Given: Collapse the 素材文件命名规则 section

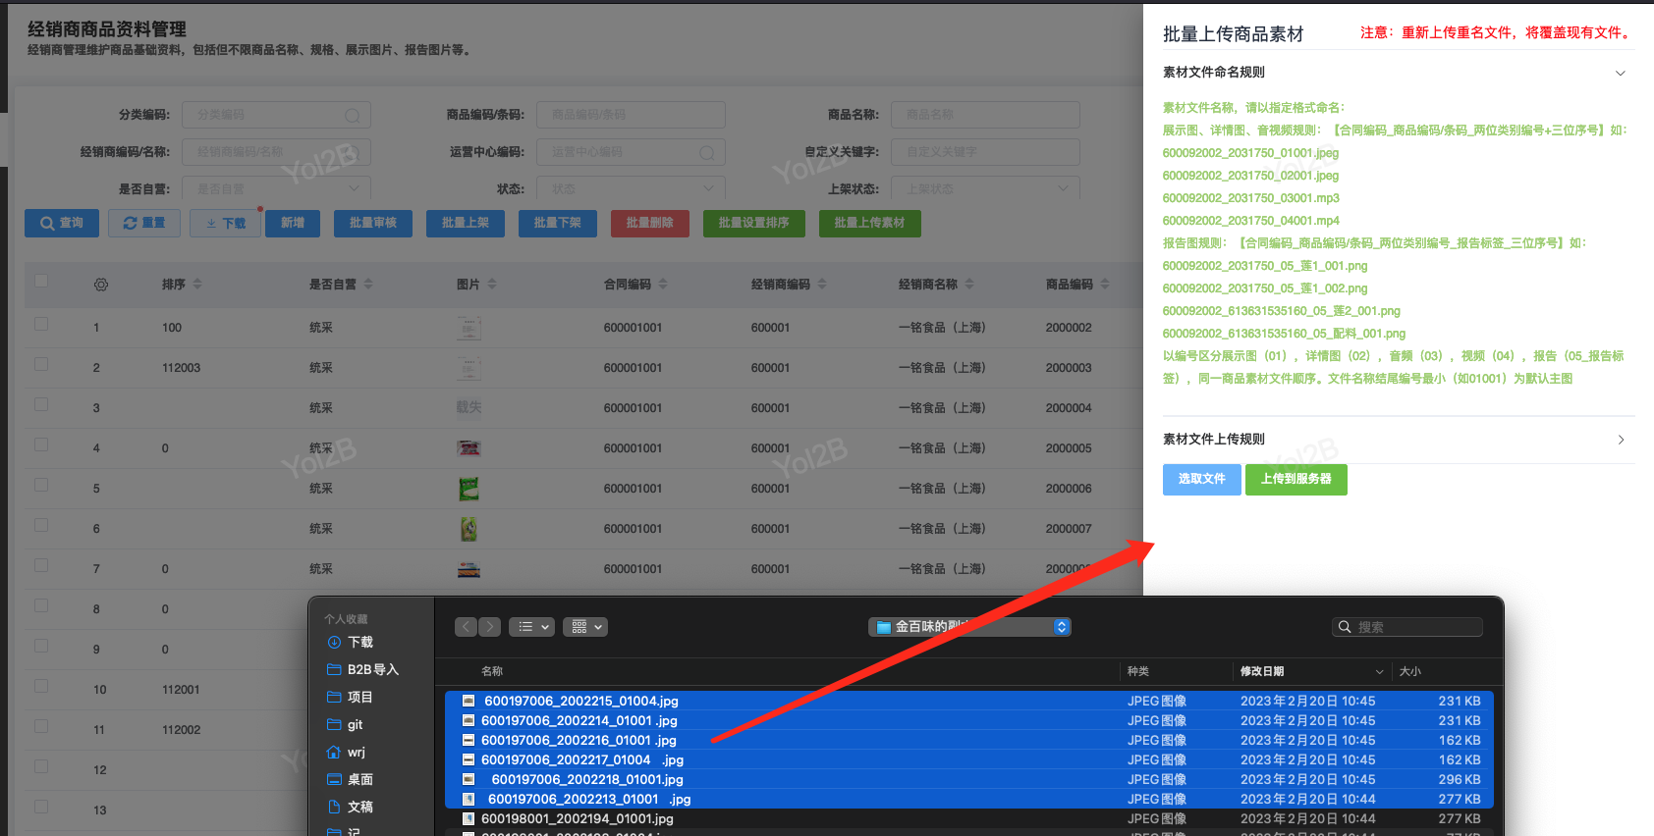Looking at the screenshot, I should (1399, 73).
